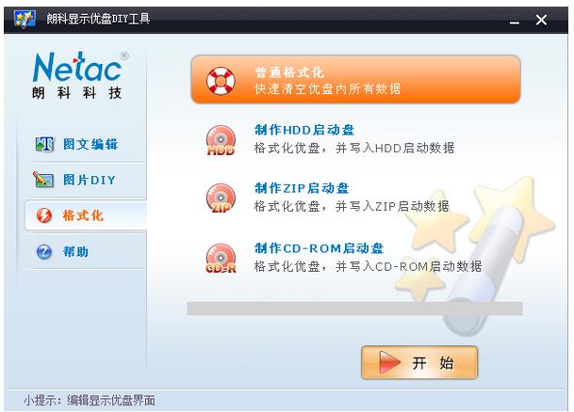Click the Netac 朗科科技 logo
This screenshot has width=574, height=412.
pyautogui.click(x=79, y=75)
